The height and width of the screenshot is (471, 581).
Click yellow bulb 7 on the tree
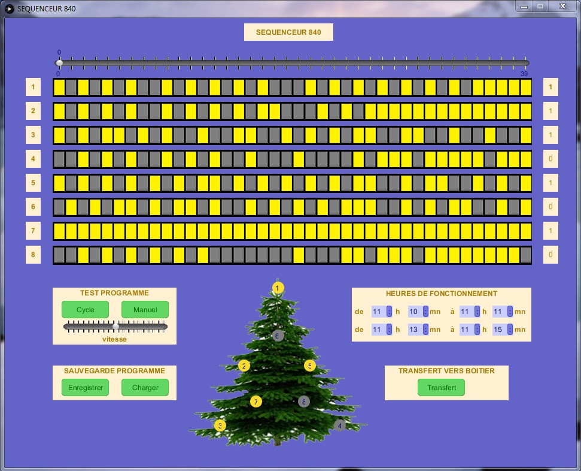[256, 401]
